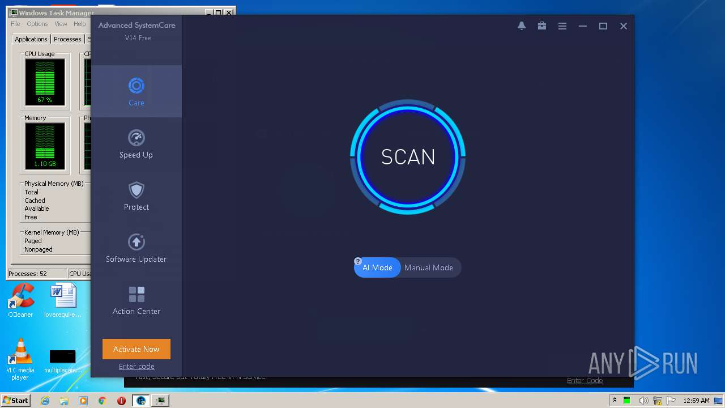The image size is (725, 408).
Task: Open VLC media player desktop shortcut
Action: [x=20, y=359]
